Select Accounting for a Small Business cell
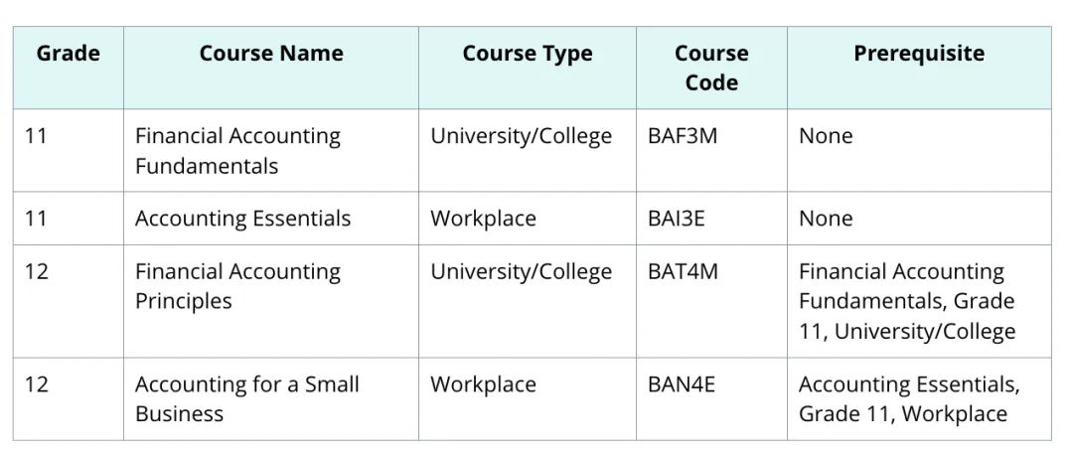The image size is (1073, 455). pos(246,398)
